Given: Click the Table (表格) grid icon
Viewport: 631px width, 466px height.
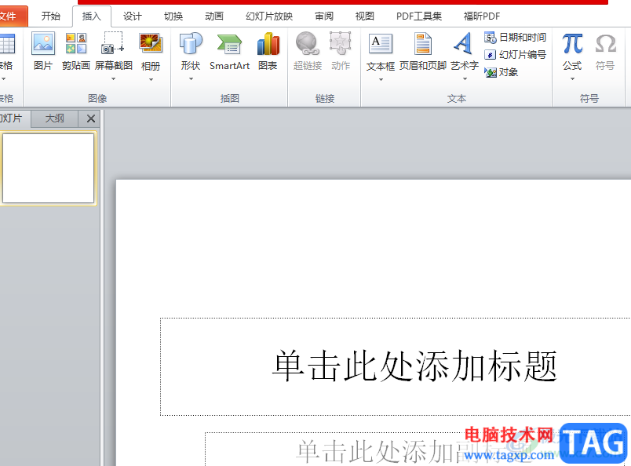Looking at the screenshot, I should point(6,44).
